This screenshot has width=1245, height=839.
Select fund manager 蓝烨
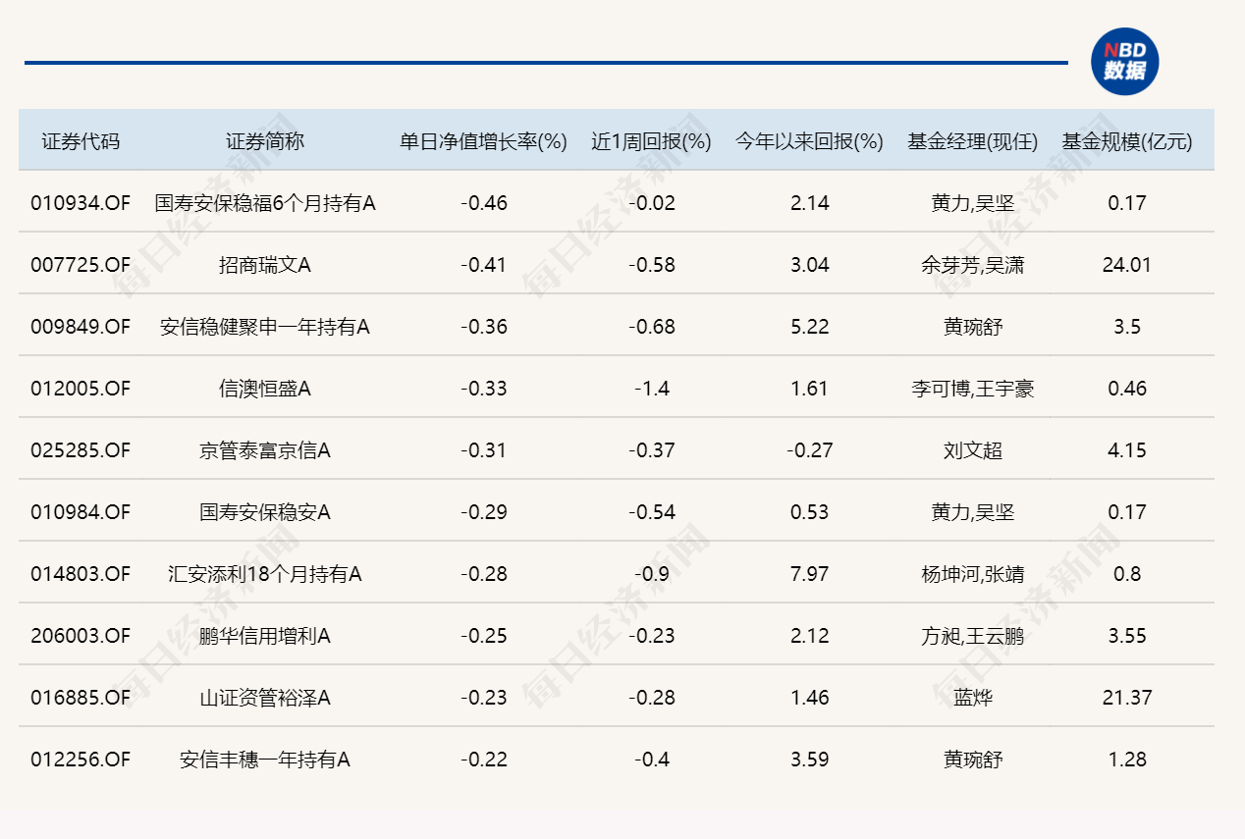click(972, 698)
